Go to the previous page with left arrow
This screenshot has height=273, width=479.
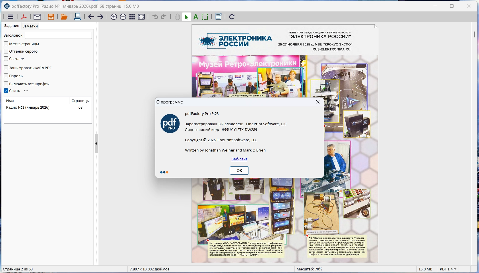point(91,17)
